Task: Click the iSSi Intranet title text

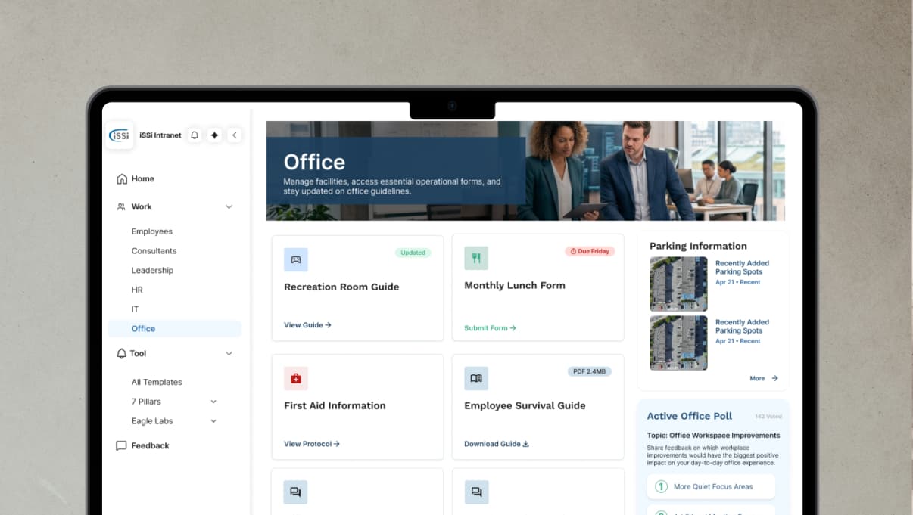Action: (x=160, y=135)
